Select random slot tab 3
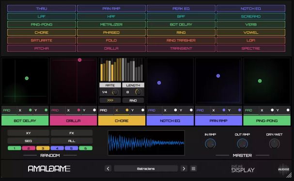 [43, 148]
